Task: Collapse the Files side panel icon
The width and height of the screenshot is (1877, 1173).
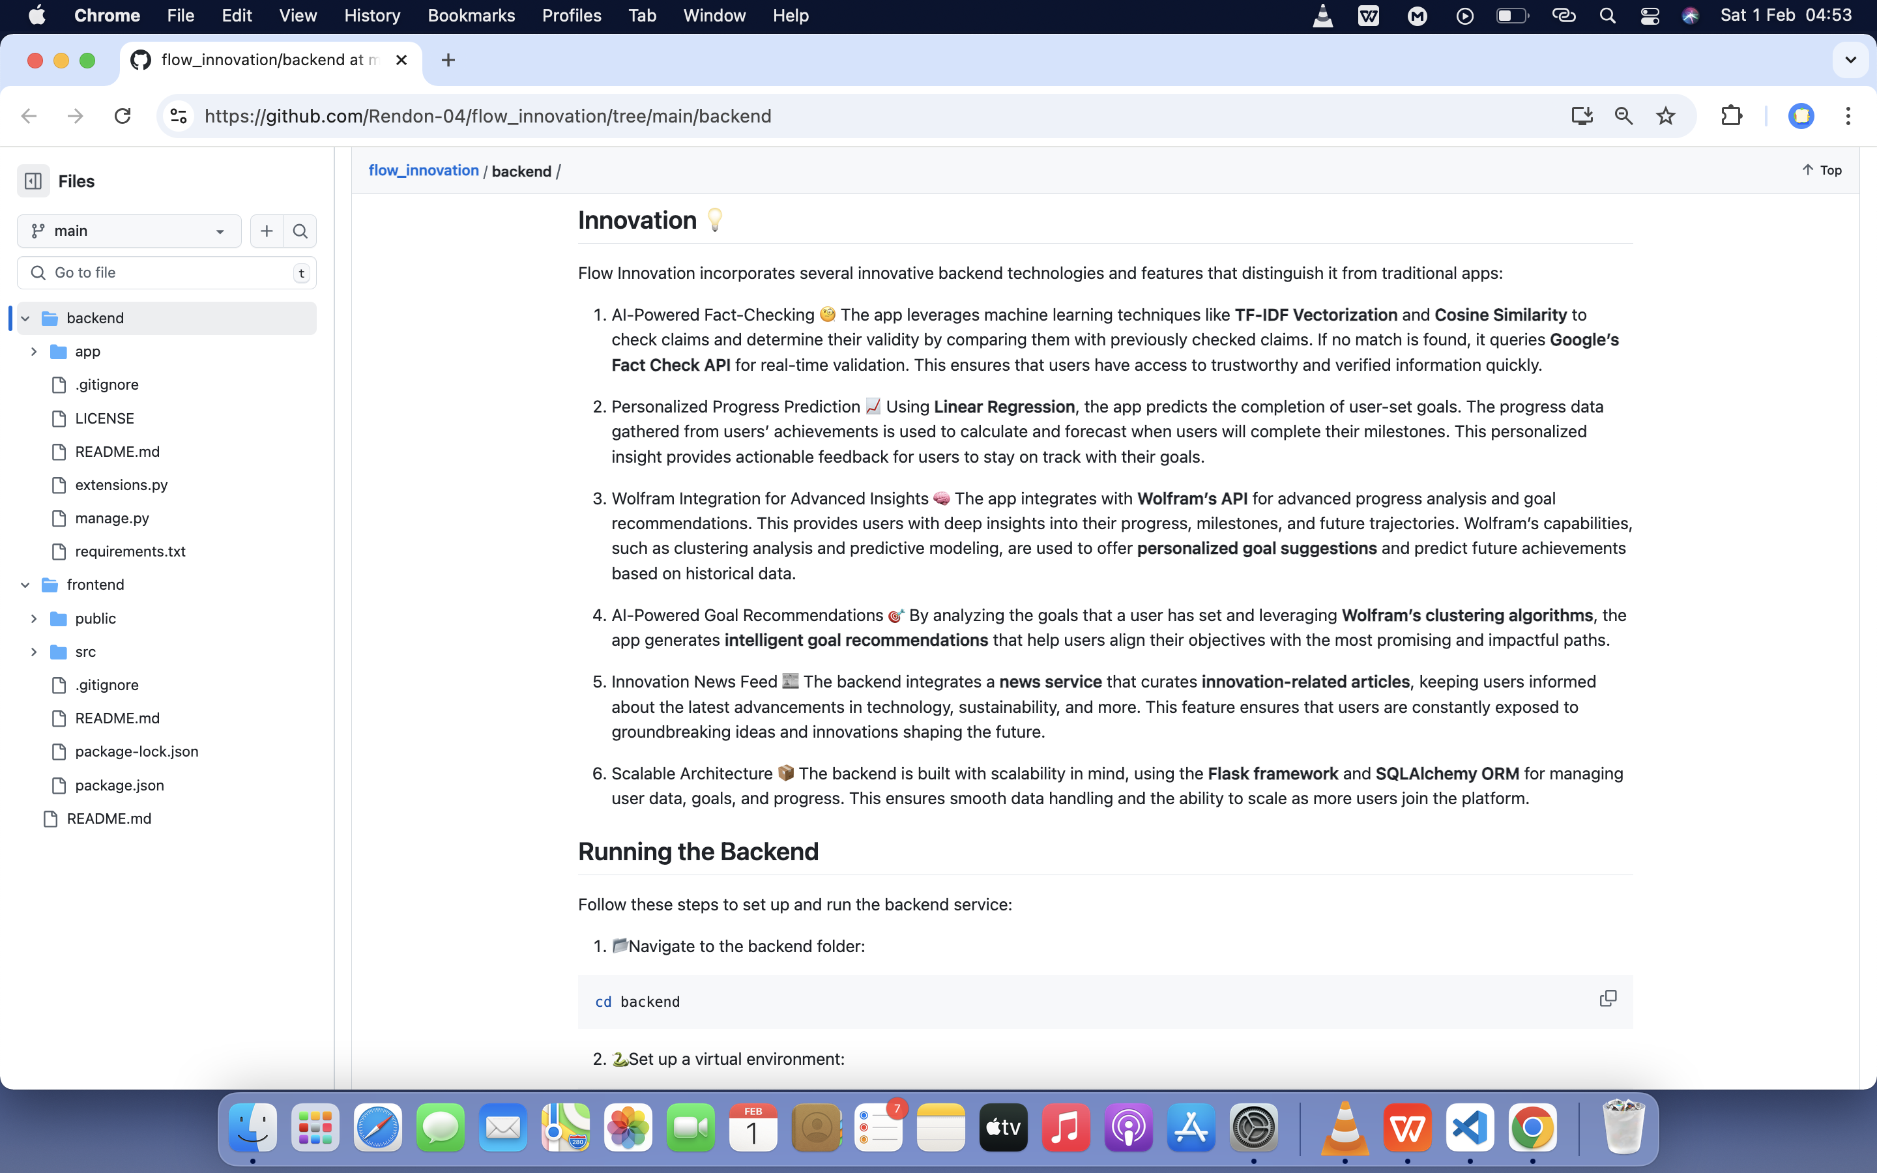Action: click(33, 181)
